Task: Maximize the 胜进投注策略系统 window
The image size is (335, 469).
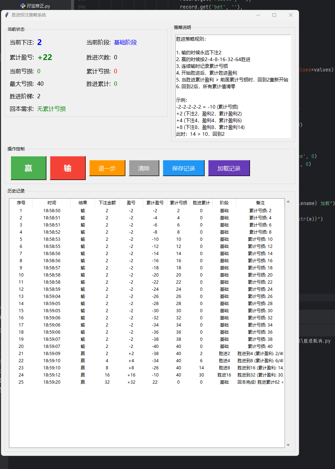Action: pos(274,15)
